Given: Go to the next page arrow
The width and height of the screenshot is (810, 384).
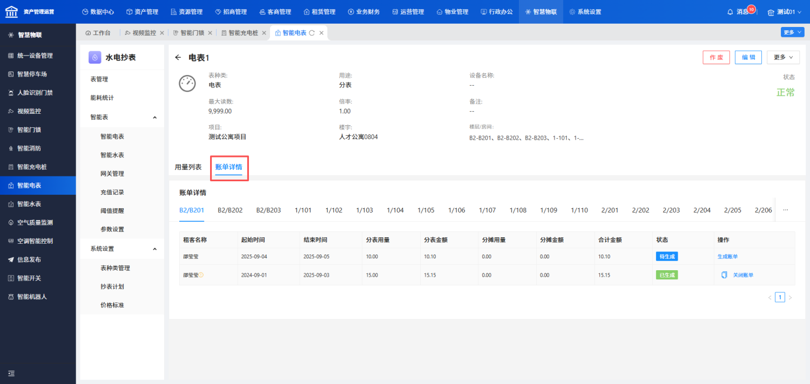Looking at the screenshot, I should [790, 297].
